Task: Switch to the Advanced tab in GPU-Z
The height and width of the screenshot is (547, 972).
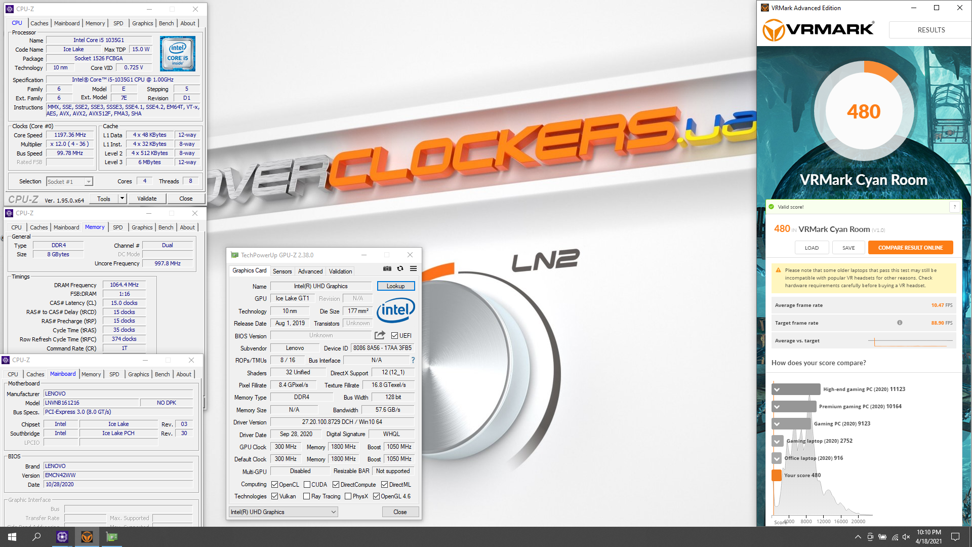Action: (x=310, y=271)
